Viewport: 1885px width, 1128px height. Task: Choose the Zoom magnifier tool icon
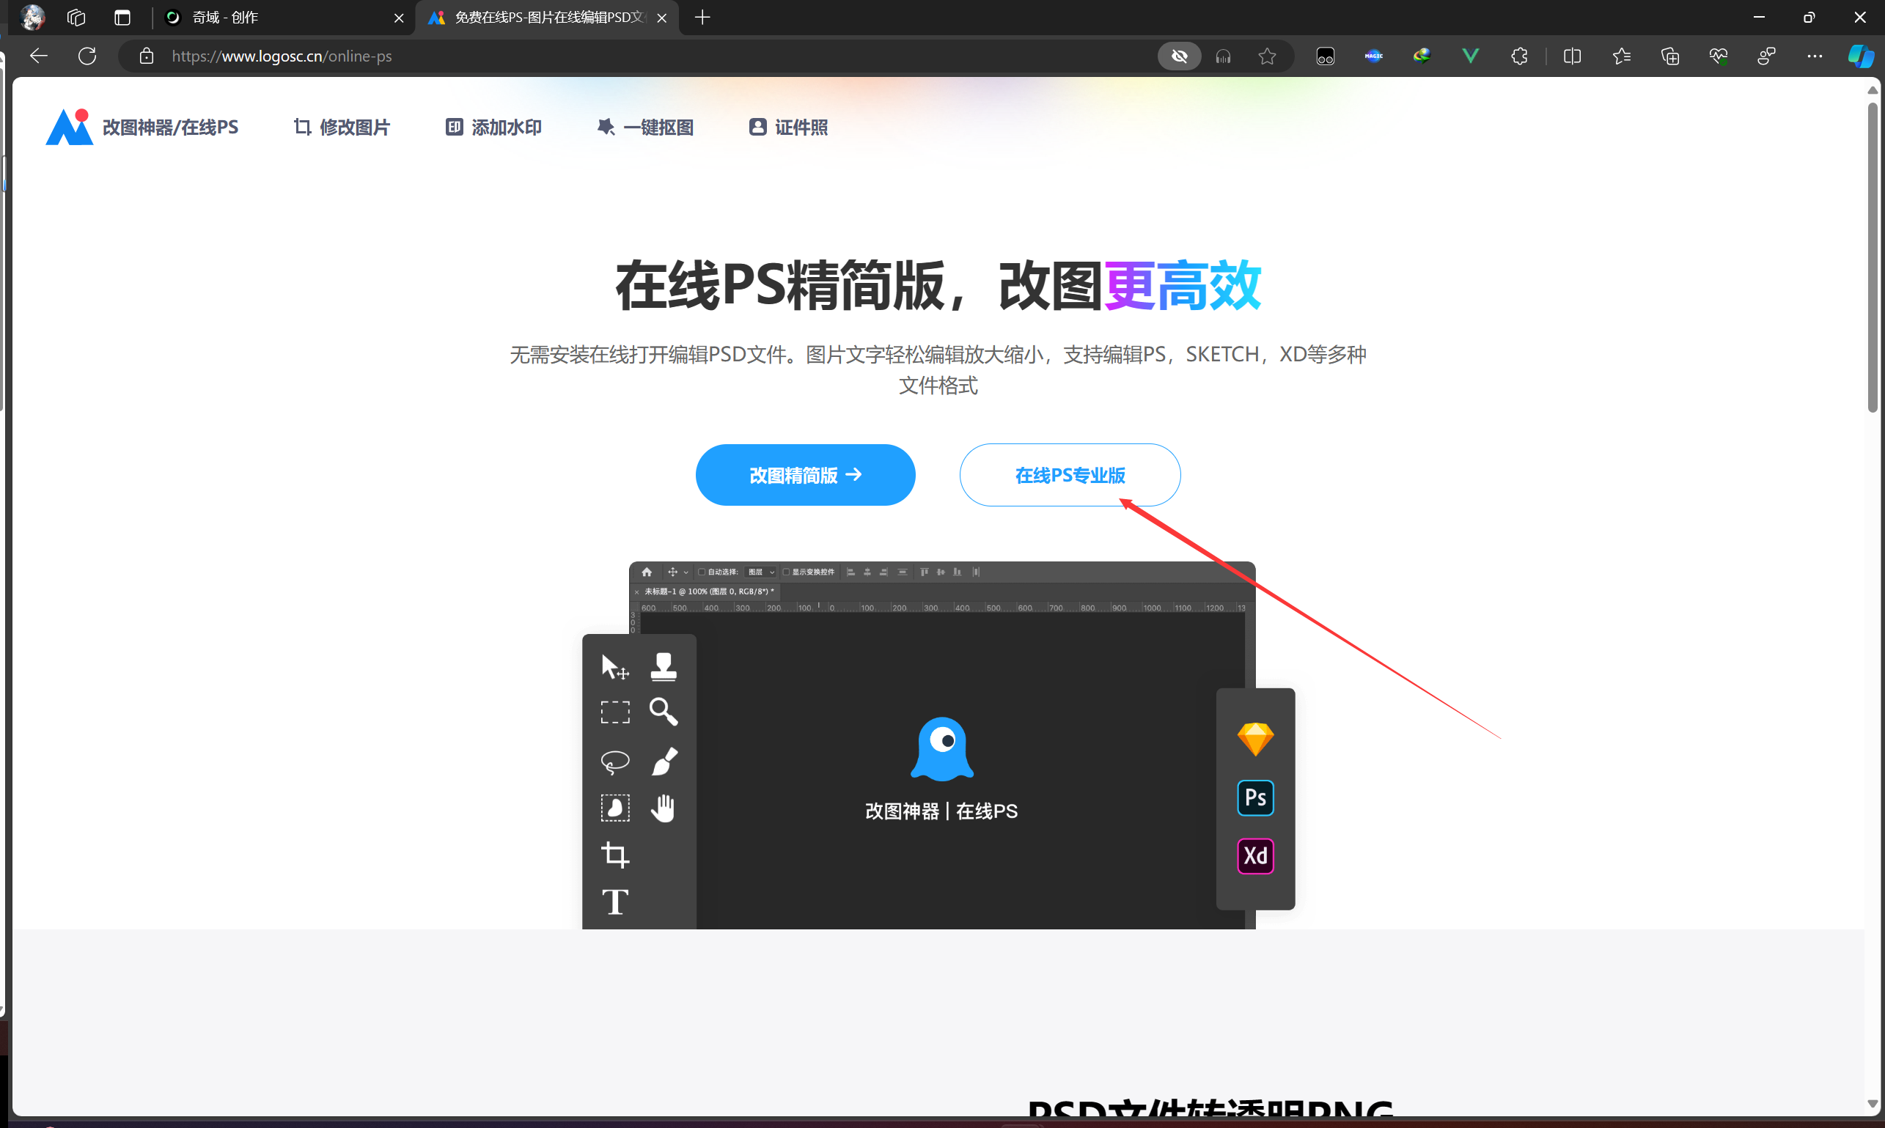[663, 712]
